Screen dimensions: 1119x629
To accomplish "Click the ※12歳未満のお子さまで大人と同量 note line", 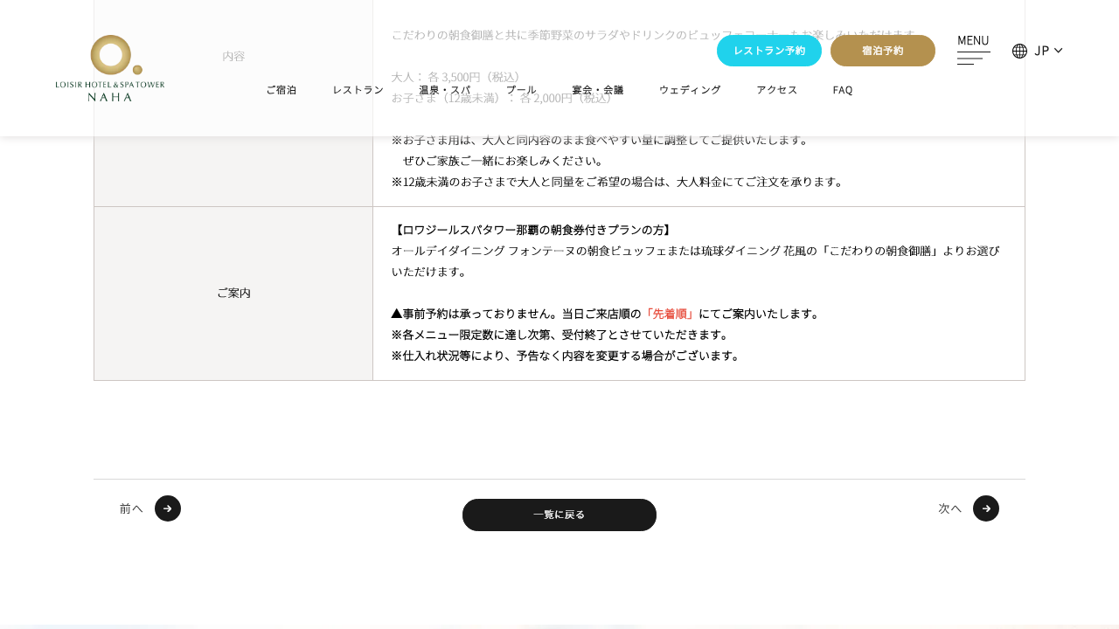I will [x=619, y=182].
